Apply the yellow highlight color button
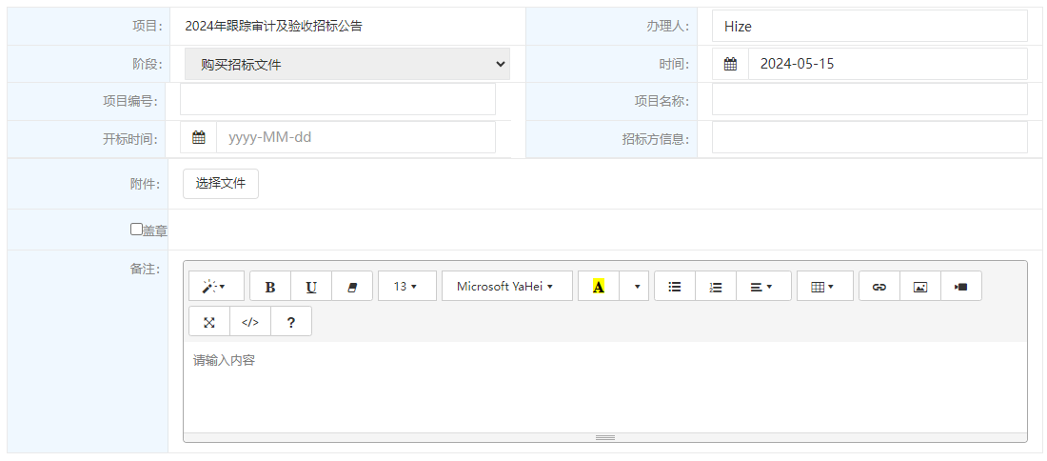The image size is (1047, 461). coord(599,287)
